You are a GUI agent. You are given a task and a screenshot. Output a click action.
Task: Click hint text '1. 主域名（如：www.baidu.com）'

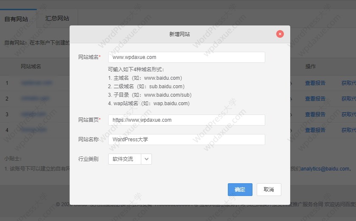coord(145,78)
